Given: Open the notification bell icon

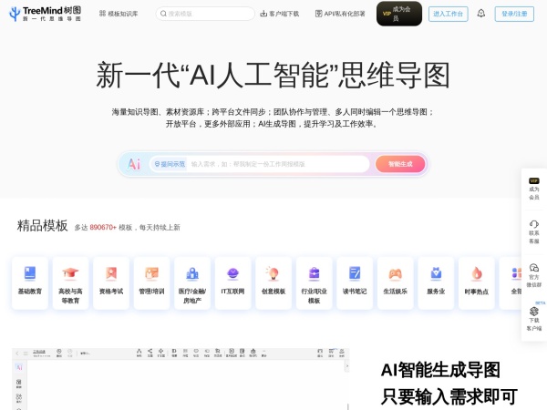Looking at the screenshot, I should 481,14.
